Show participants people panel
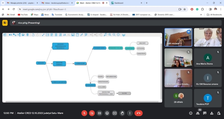224x119 pixels. [x=198, y=113]
